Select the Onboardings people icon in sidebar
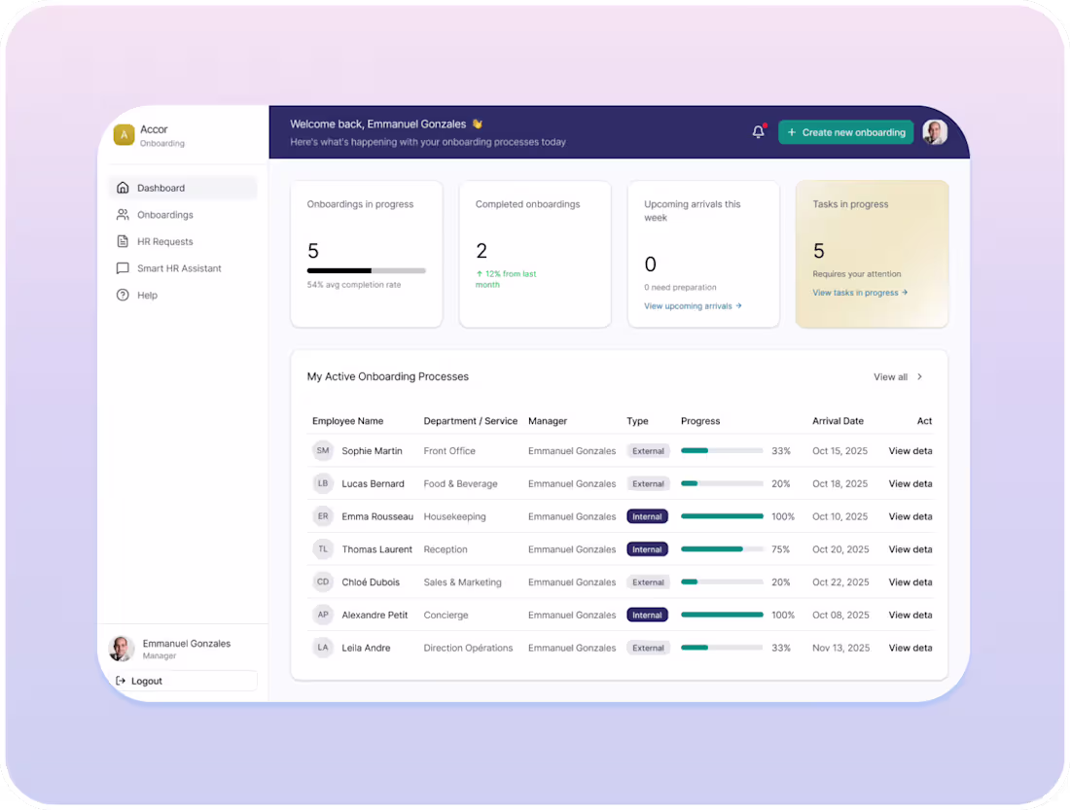This screenshot has width=1070, height=810. [x=125, y=215]
